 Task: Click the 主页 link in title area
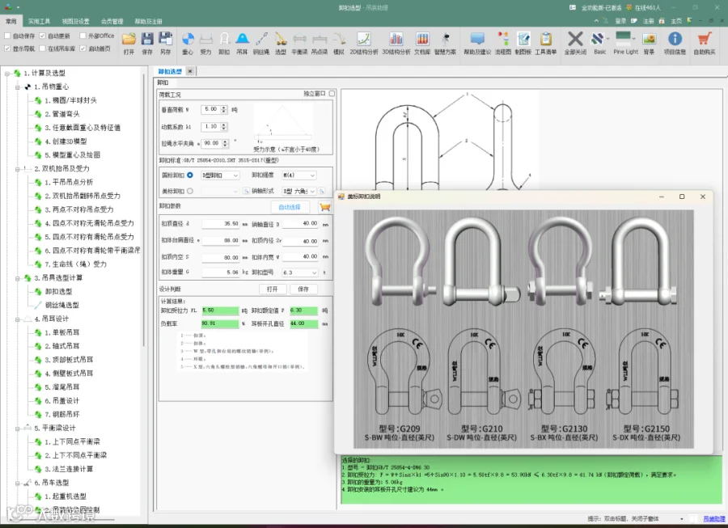point(676,21)
